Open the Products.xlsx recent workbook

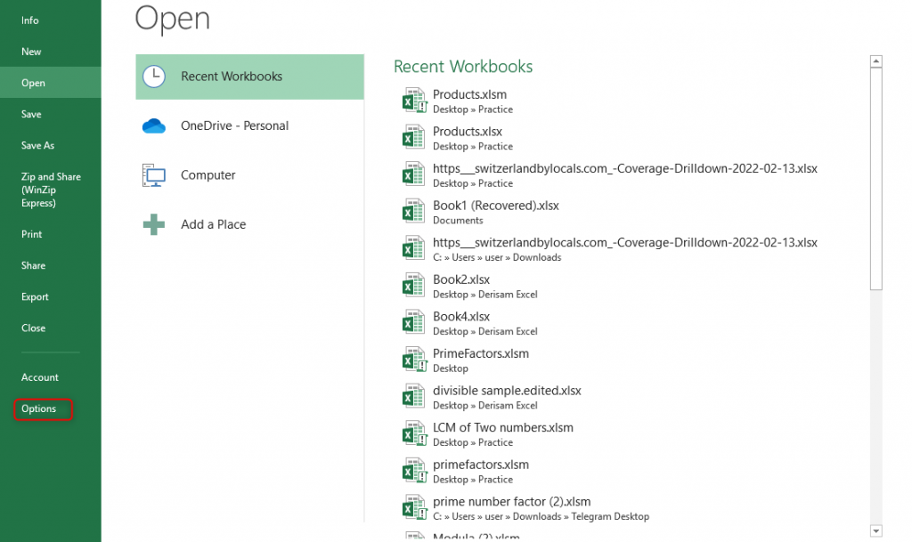pos(468,132)
